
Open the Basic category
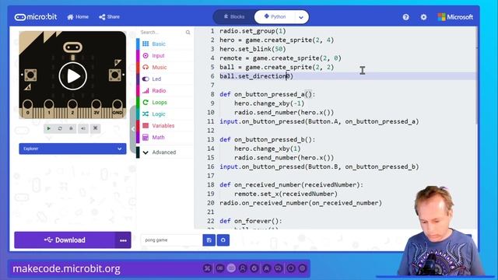coord(164,44)
